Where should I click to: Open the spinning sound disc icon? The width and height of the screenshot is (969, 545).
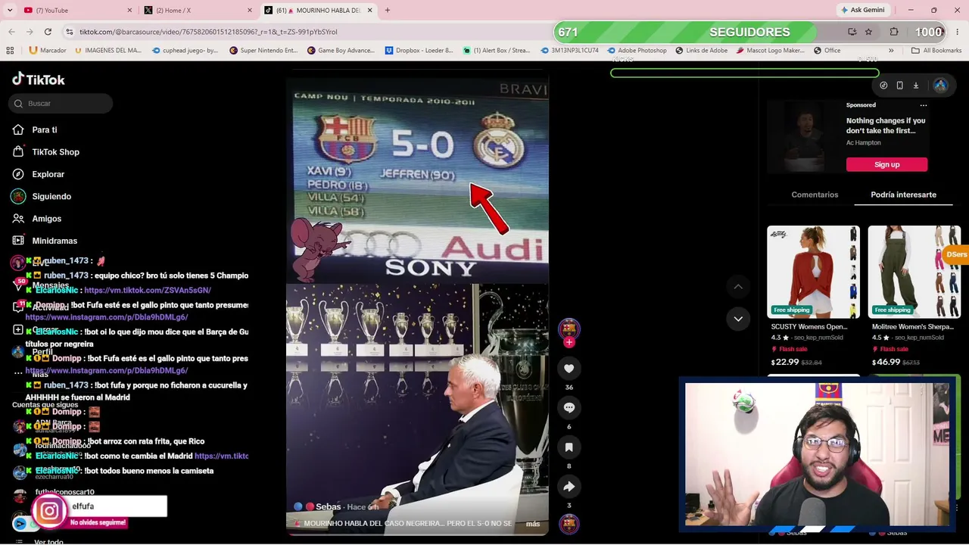(569, 523)
